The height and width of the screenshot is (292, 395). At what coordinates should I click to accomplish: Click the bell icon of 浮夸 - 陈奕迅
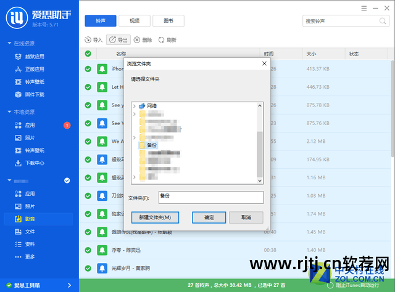[x=102, y=250]
